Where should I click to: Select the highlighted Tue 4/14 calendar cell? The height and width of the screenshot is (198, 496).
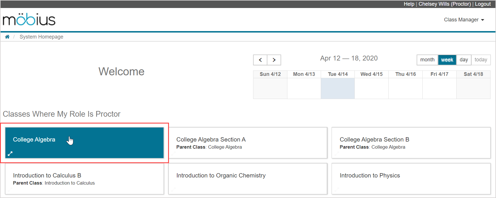(338, 88)
